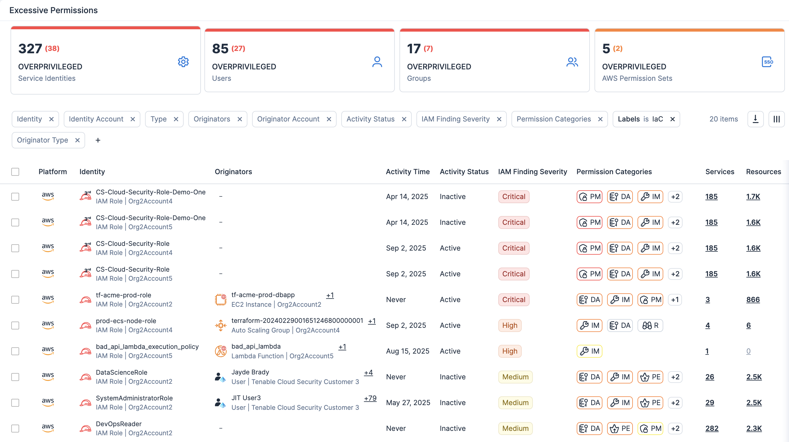Image resolution: width=789 pixels, height=442 pixels.
Task: Open the IAM Finding Severity filter dropdown
Action: pos(455,119)
